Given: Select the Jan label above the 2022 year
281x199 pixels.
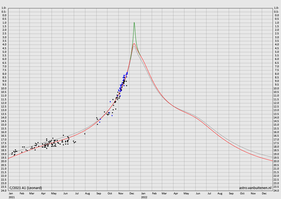Looking at the screenshot, I should click(x=143, y=194).
